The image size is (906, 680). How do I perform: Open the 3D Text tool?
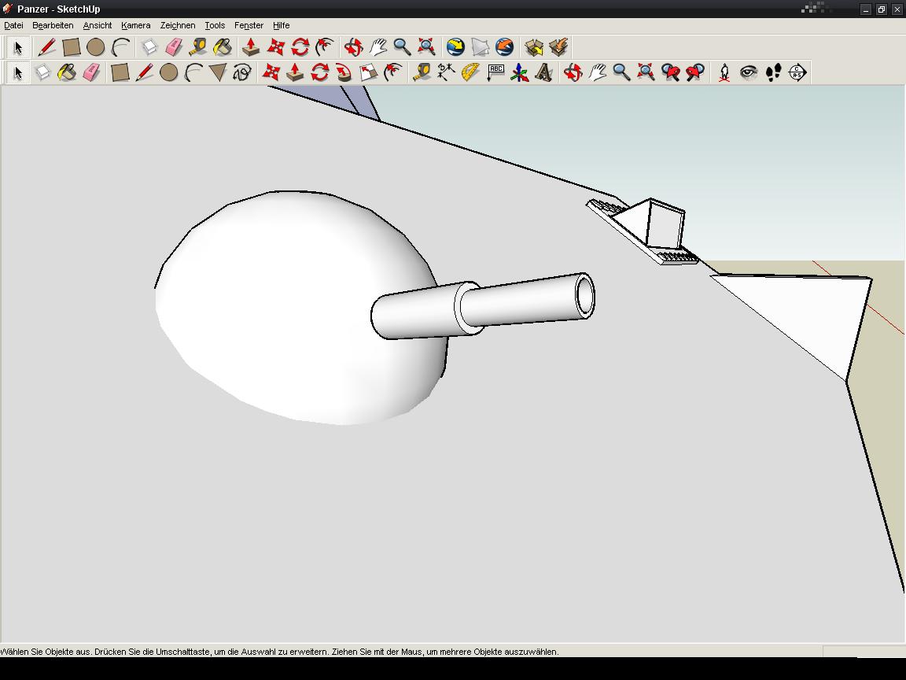(x=543, y=73)
